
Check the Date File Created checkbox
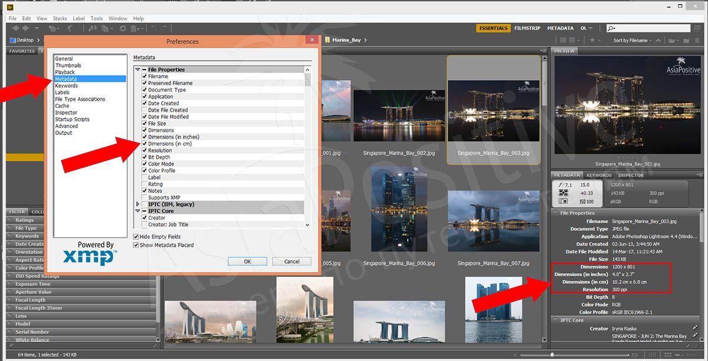145,110
